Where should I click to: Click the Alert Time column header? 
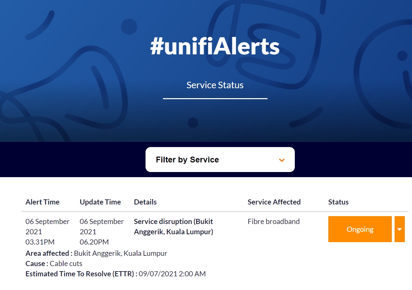tap(42, 202)
